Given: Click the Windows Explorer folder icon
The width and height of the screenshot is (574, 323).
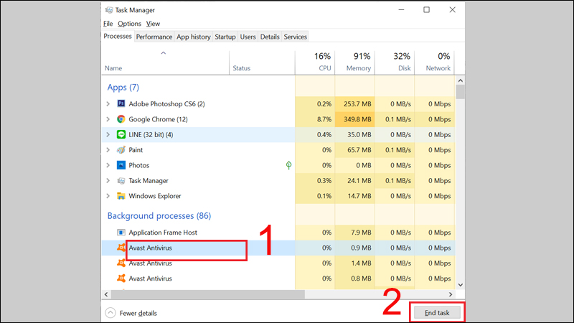Looking at the screenshot, I should coord(121,196).
